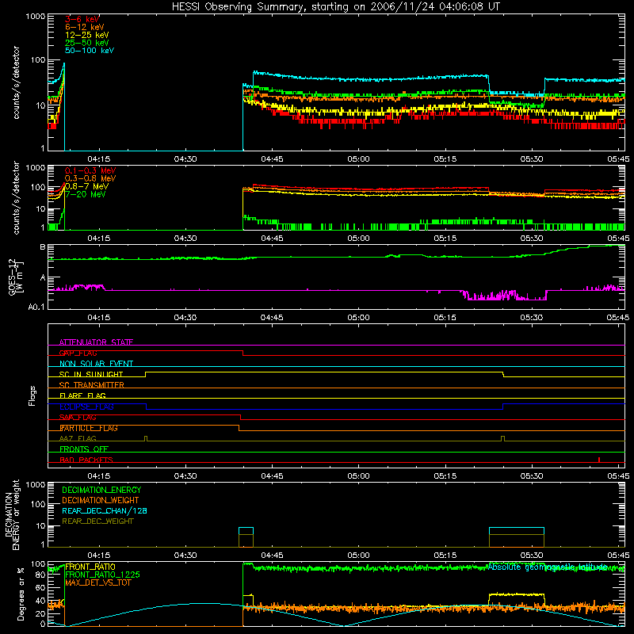Viewport: 634px width, 634px height.
Task: Select the BAD_PACKETS flag label
Action: point(86,460)
